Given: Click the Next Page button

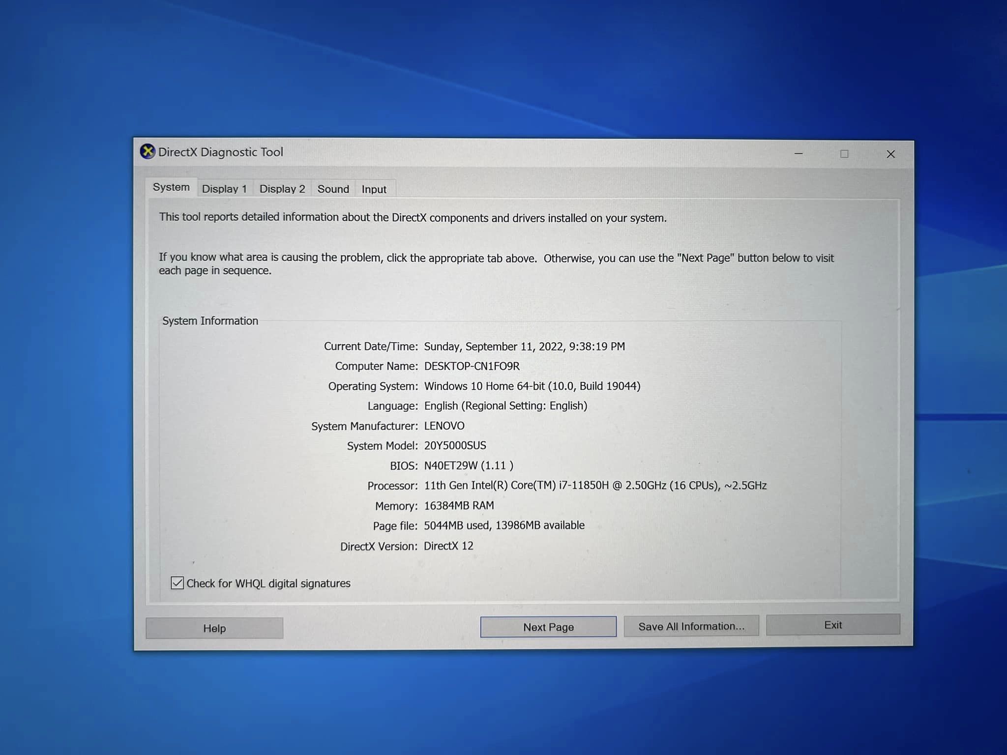Looking at the screenshot, I should coord(548,627).
